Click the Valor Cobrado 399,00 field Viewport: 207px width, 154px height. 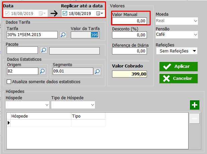130,74
